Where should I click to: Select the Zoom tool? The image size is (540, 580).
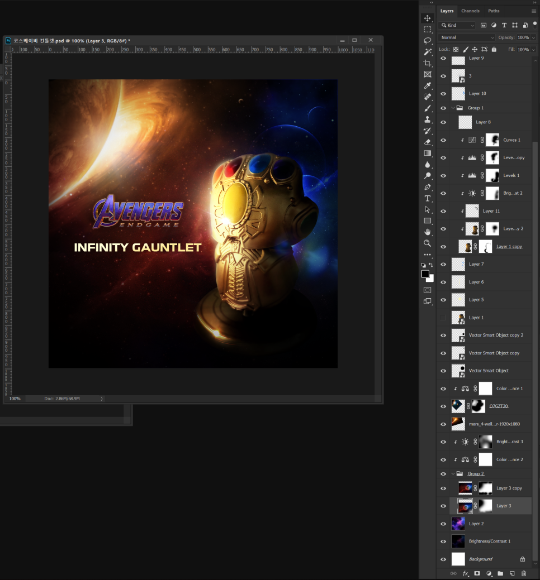[428, 243]
